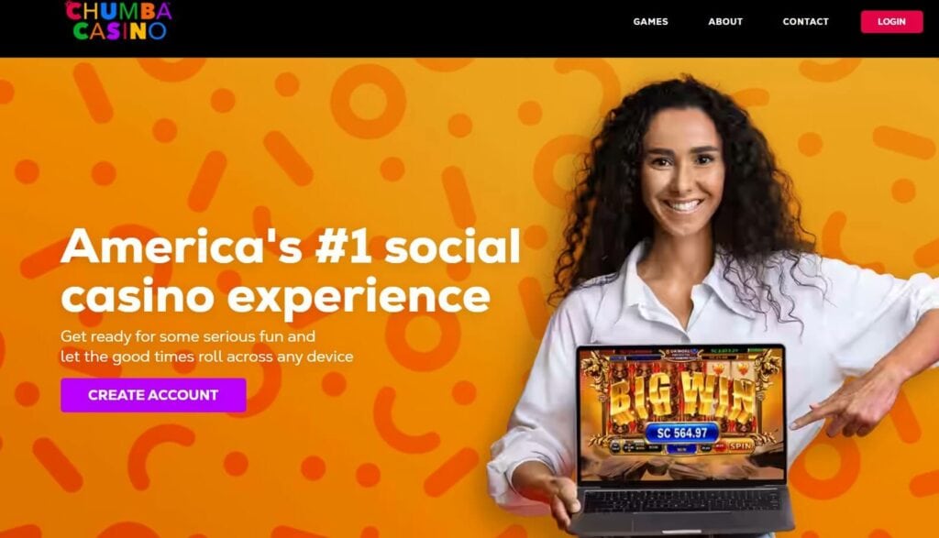Click the headline America's #1 social casino experience
The width and height of the screenshot is (939, 538).
click(291, 270)
